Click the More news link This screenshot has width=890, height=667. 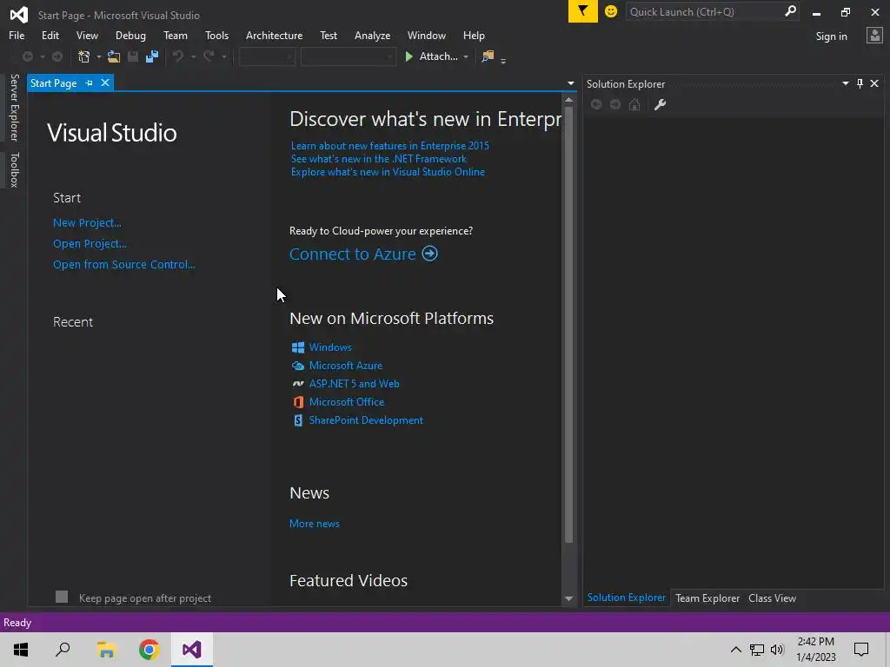315,524
